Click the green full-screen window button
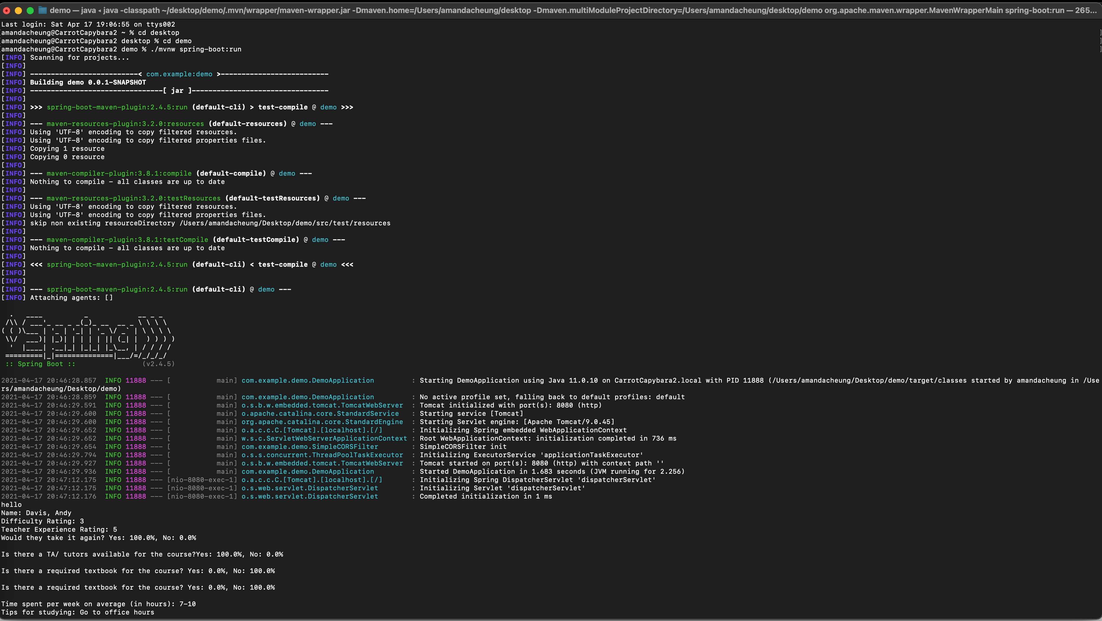The width and height of the screenshot is (1102, 621). coord(30,10)
